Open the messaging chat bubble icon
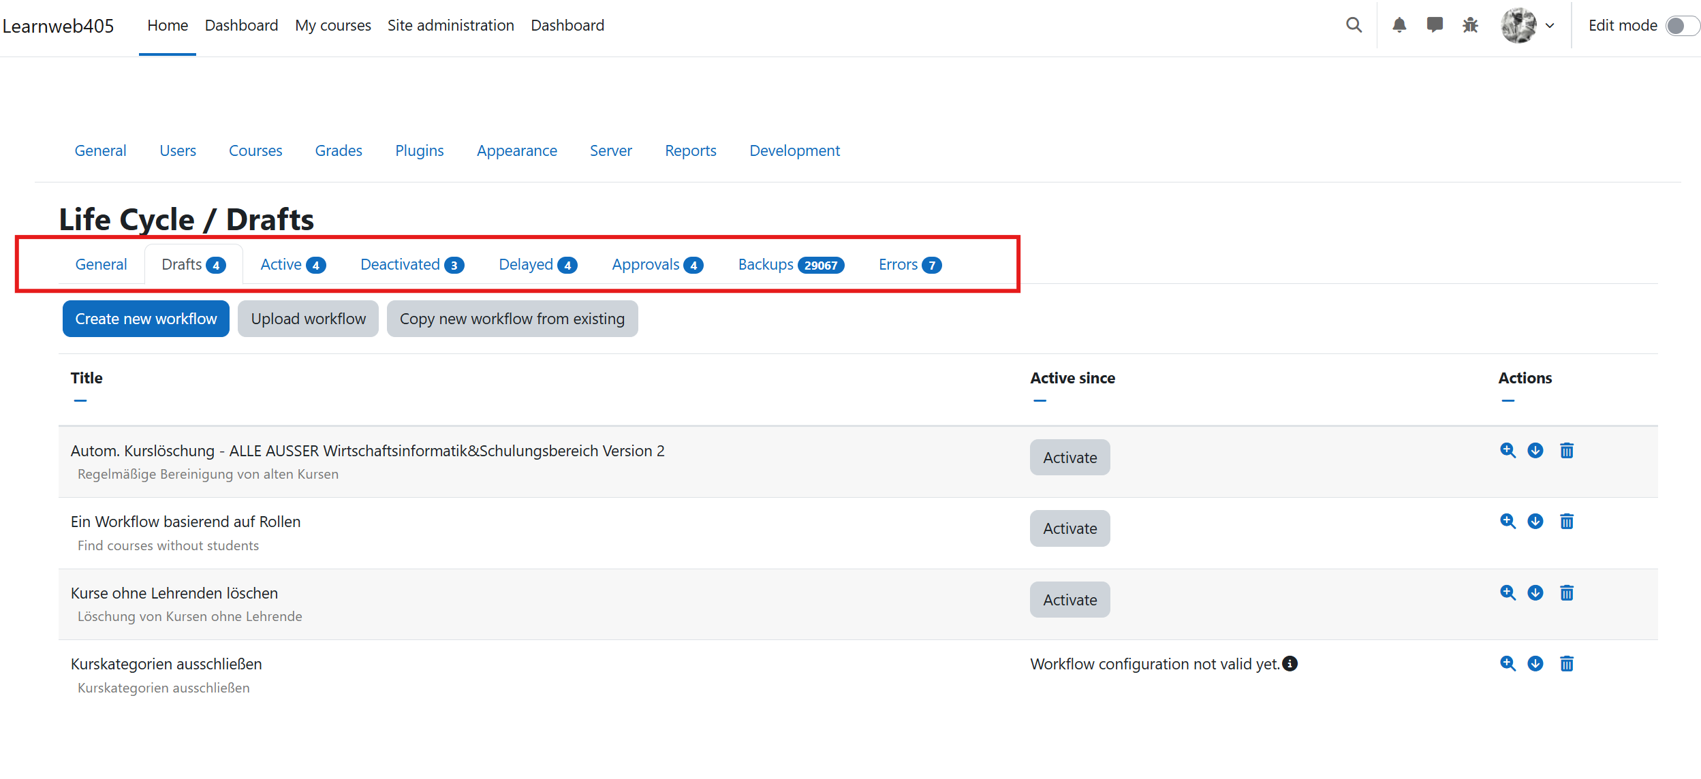Image resolution: width=1701 pixels, height=779 pixels. click(1435, 25)
